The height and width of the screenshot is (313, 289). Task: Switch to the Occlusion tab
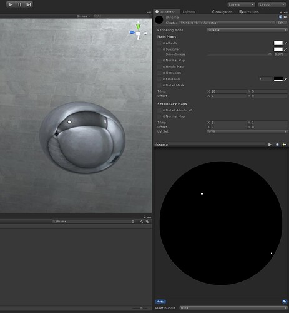pos(249,12)
